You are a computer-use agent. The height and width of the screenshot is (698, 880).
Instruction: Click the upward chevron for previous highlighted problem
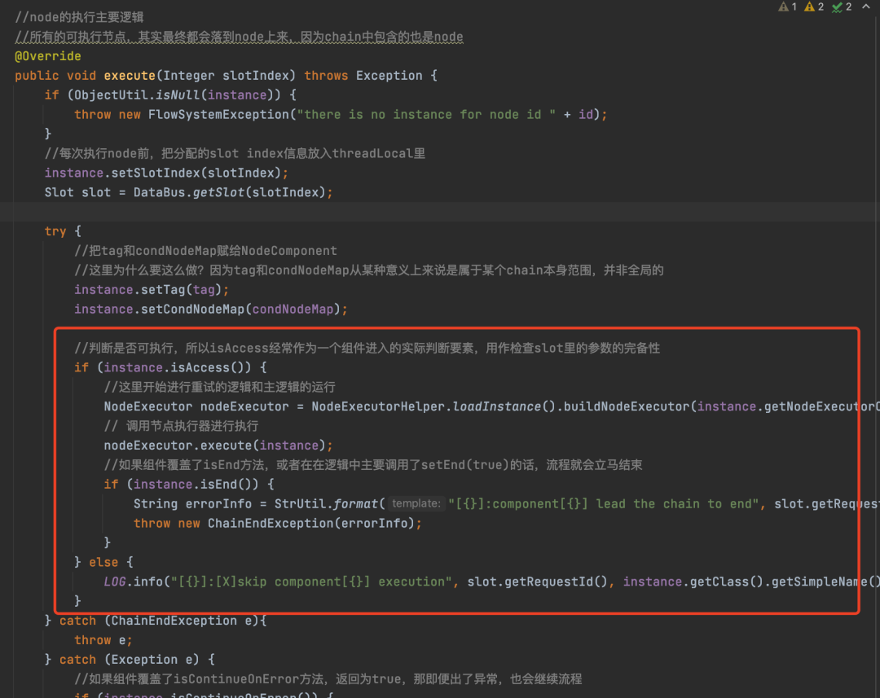click(x=865, y=7)
